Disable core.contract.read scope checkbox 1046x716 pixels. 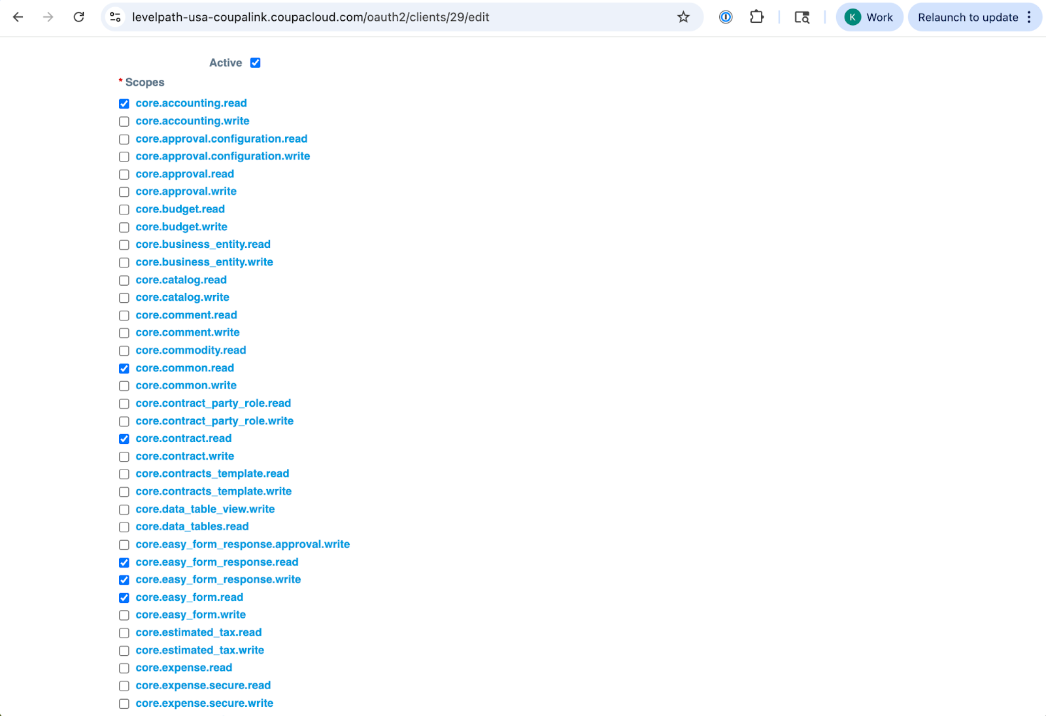tap(124, 439)
